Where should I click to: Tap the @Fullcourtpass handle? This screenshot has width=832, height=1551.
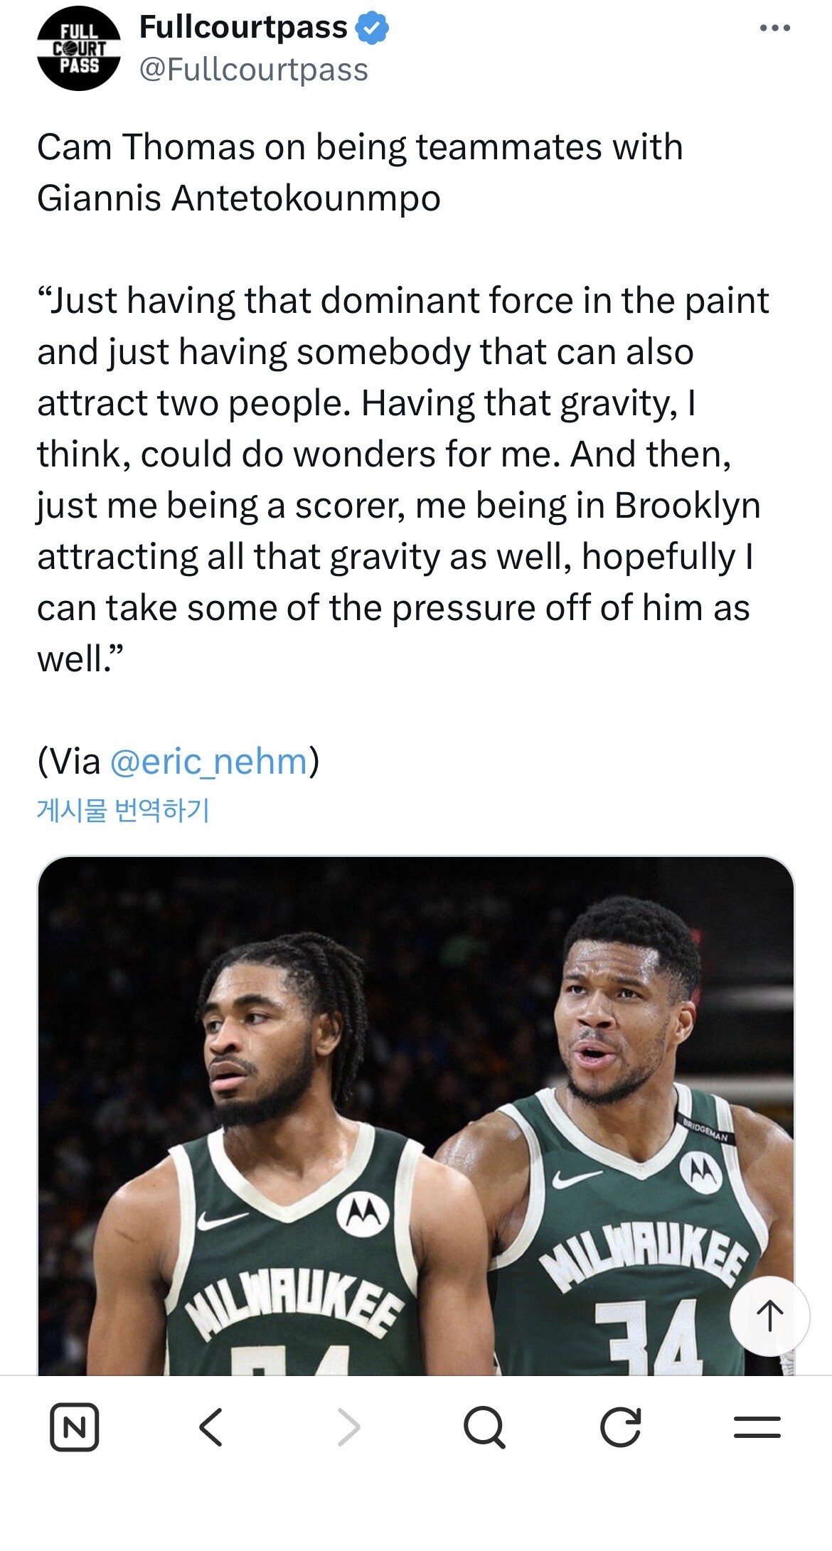[253, 70]
